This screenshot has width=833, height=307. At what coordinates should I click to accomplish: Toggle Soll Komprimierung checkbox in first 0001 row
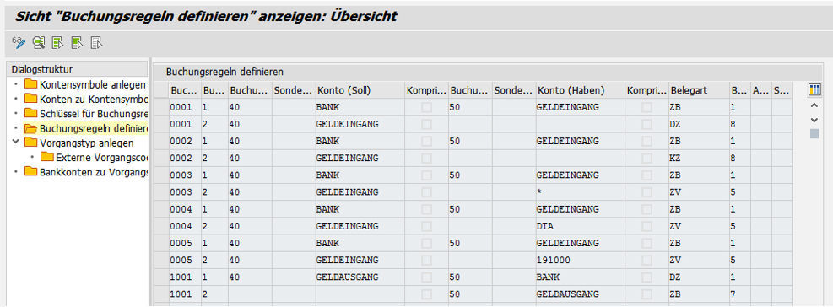click(x=426, y=107)
